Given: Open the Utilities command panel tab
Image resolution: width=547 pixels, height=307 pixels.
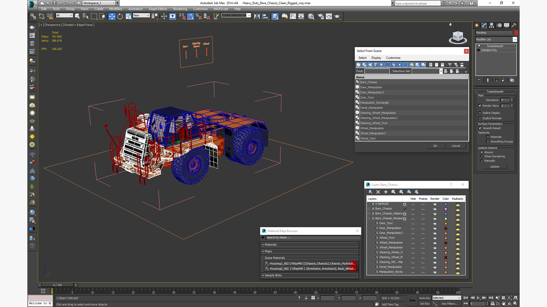Looking at the screenshot, I should (x=514, y=25).
